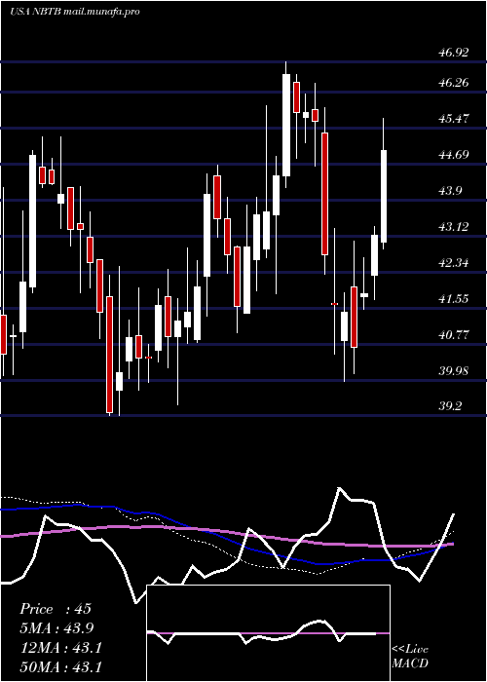Click the 45.47 price level label
The width and height of the screenshot is (487, 682).
[454, 119]
